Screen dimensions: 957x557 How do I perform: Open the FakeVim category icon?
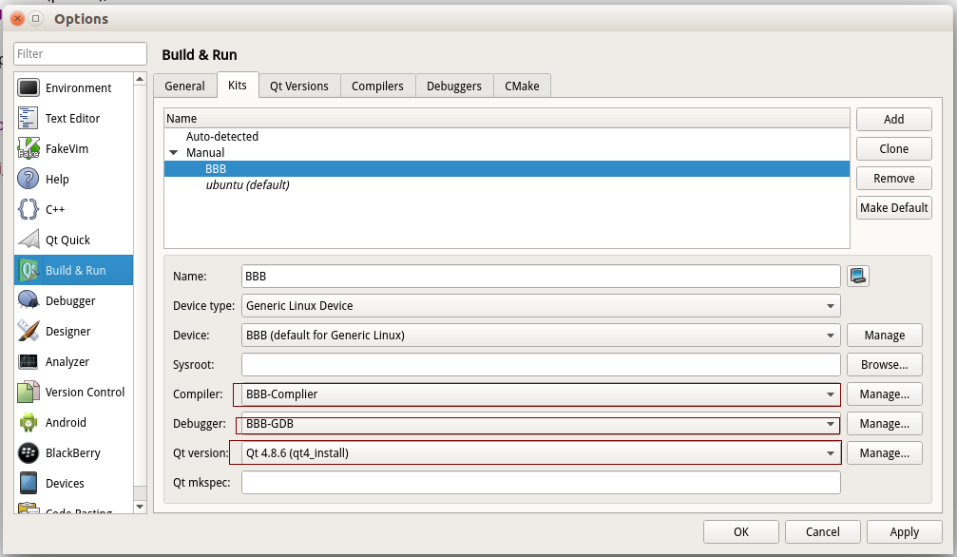point(29,148)
